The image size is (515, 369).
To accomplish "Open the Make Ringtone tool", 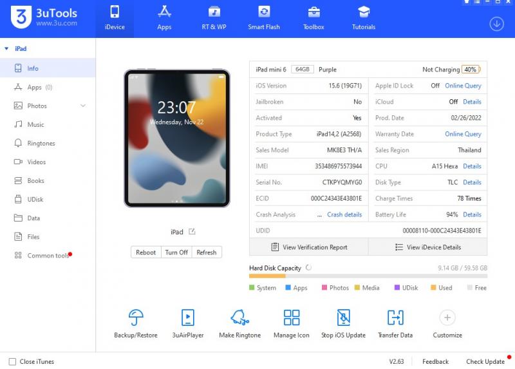I will [239, 324].
